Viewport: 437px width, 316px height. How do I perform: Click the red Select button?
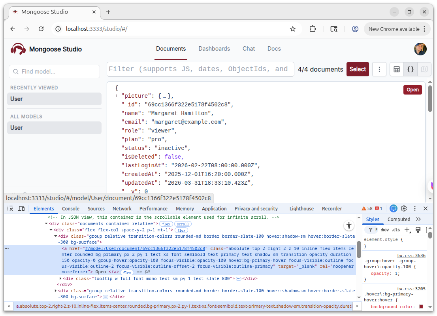pos(358,69)
